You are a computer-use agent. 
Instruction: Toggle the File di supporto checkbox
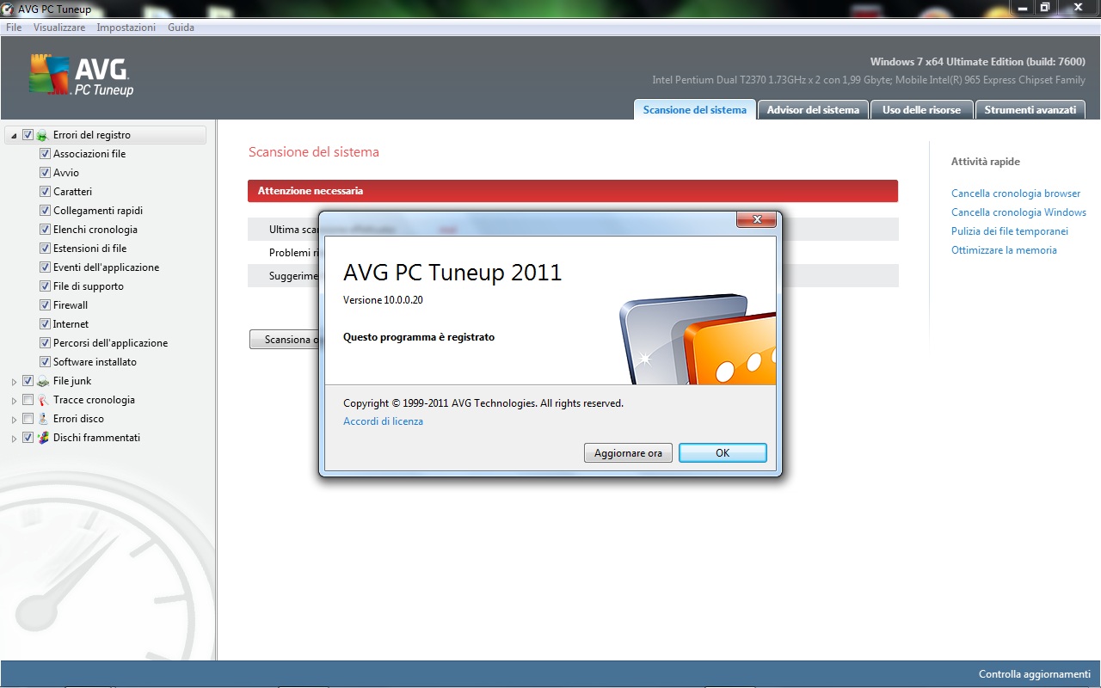[45, 286]
